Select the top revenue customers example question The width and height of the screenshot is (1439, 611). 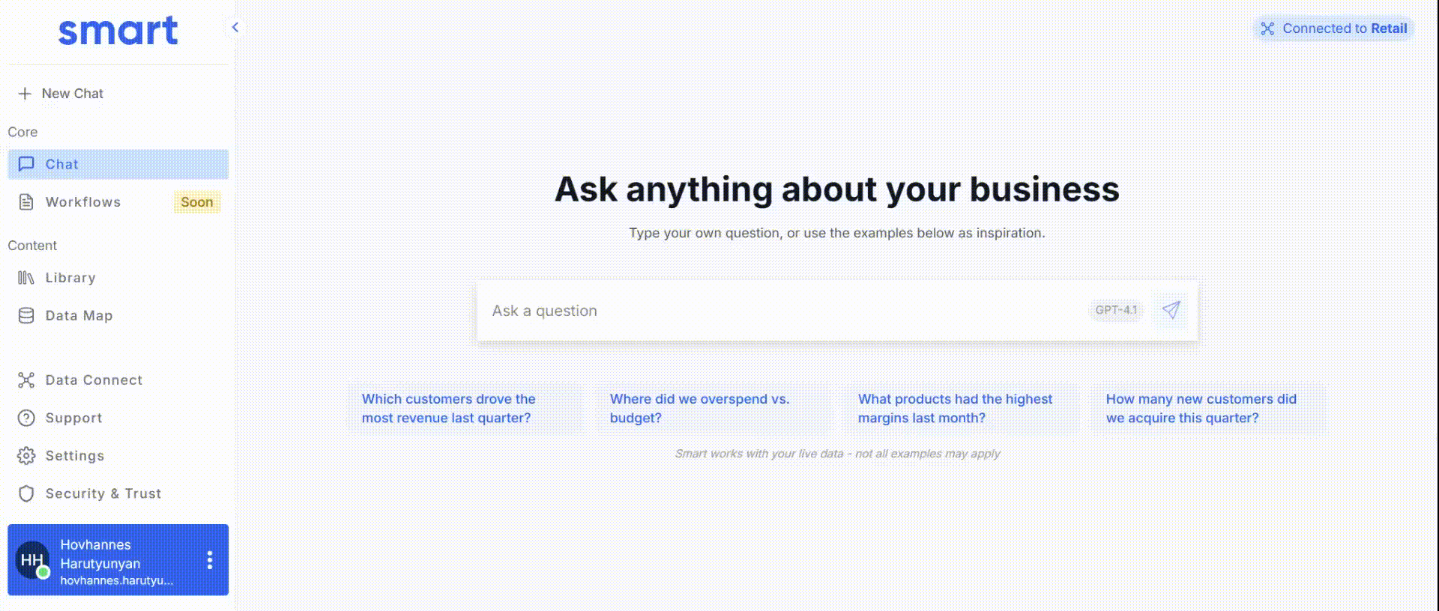click(x=448, y=409)
